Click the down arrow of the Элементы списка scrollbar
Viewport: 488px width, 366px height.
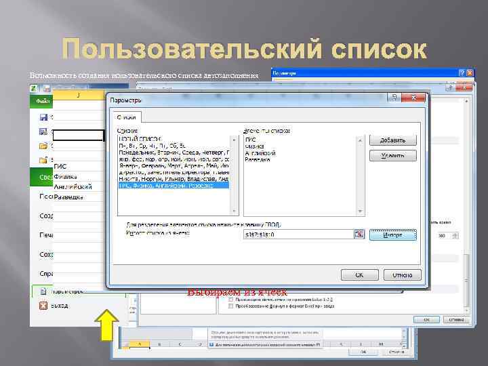tap(360, 211)
